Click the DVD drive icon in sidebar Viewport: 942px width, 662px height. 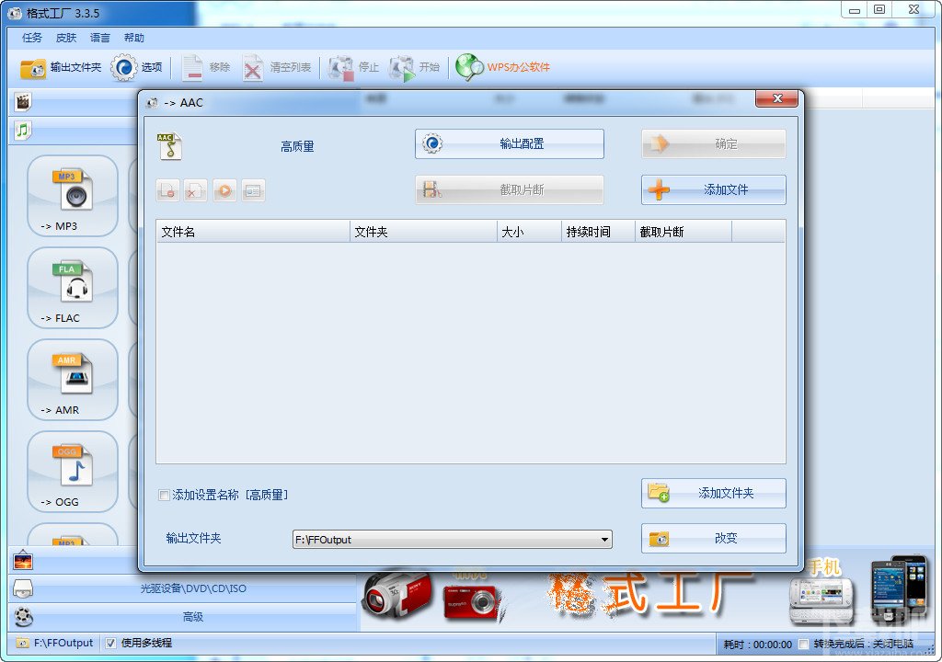click(23, 588)
